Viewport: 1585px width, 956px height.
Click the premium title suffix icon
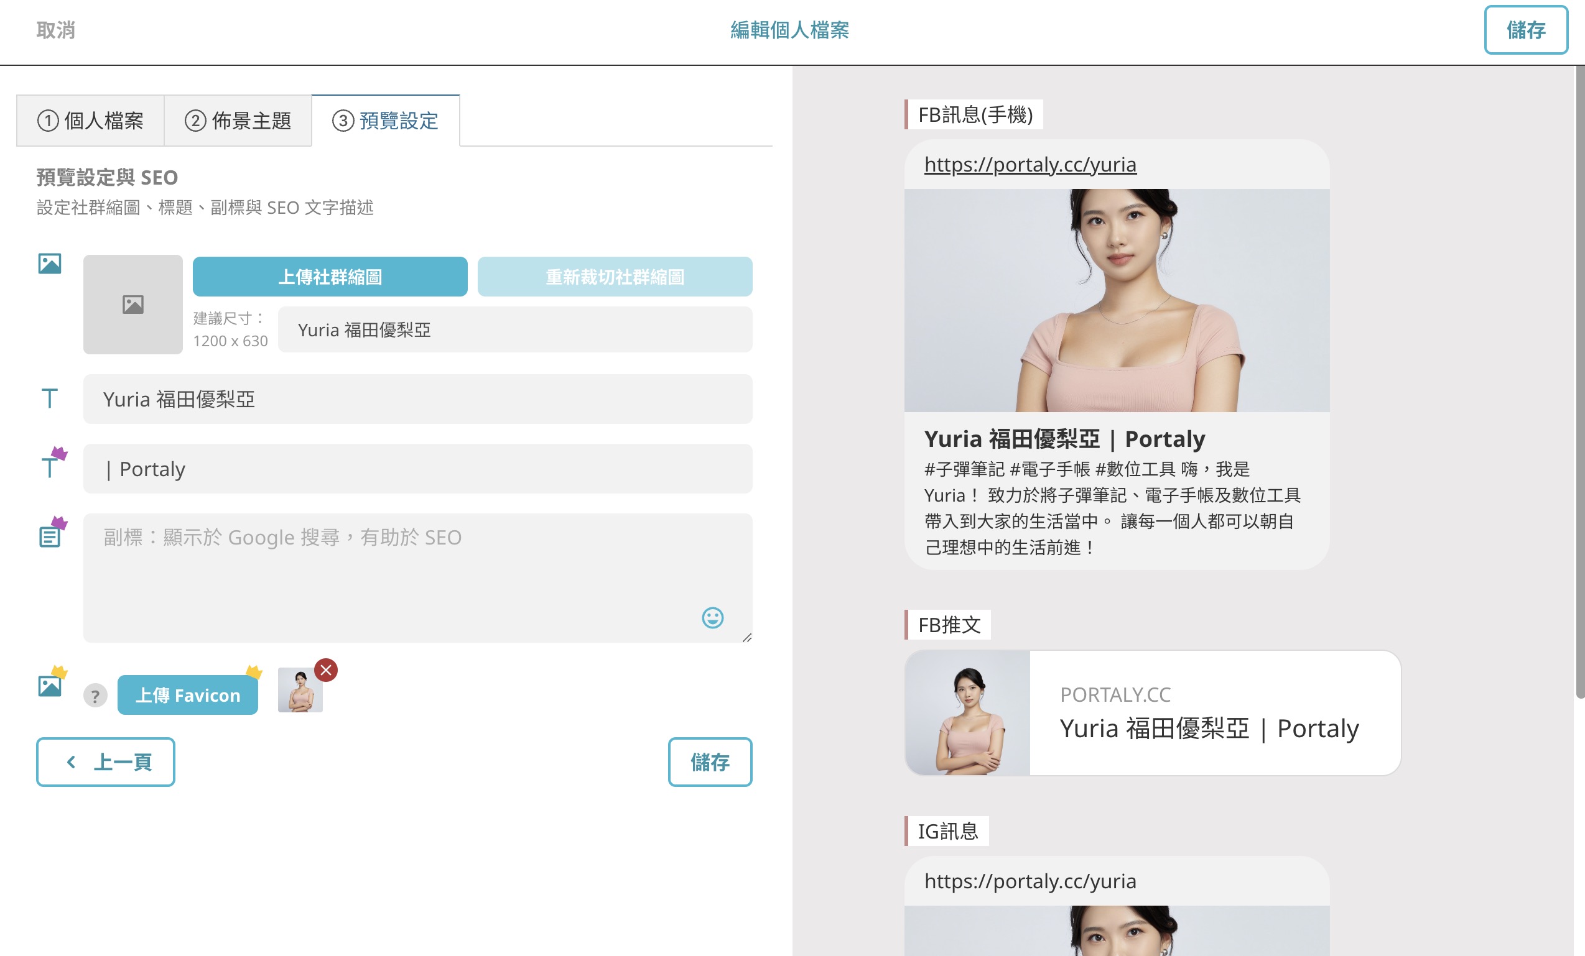click(x=53, y=462)
